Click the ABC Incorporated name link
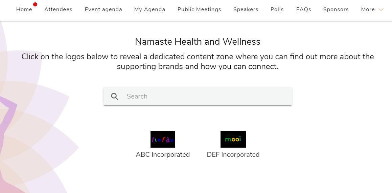392x193 pixels. point(163,155)
